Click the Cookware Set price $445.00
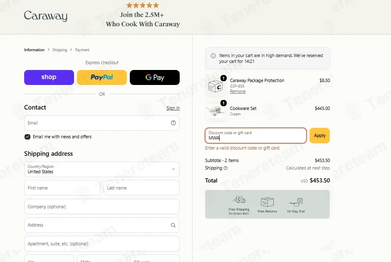The width and height of the screenshot is (391, 262). (322, 108)
